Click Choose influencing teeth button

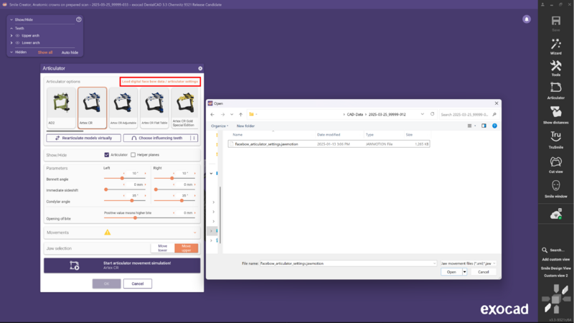coord(157,138)
